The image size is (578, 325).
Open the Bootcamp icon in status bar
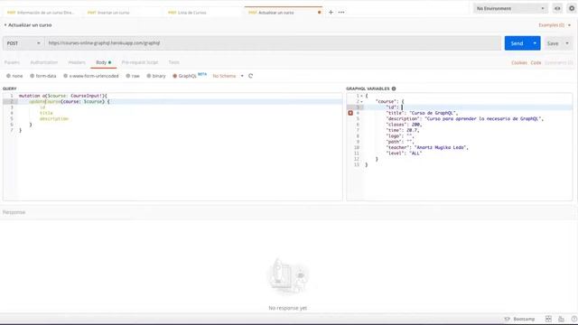pos(508,319)
